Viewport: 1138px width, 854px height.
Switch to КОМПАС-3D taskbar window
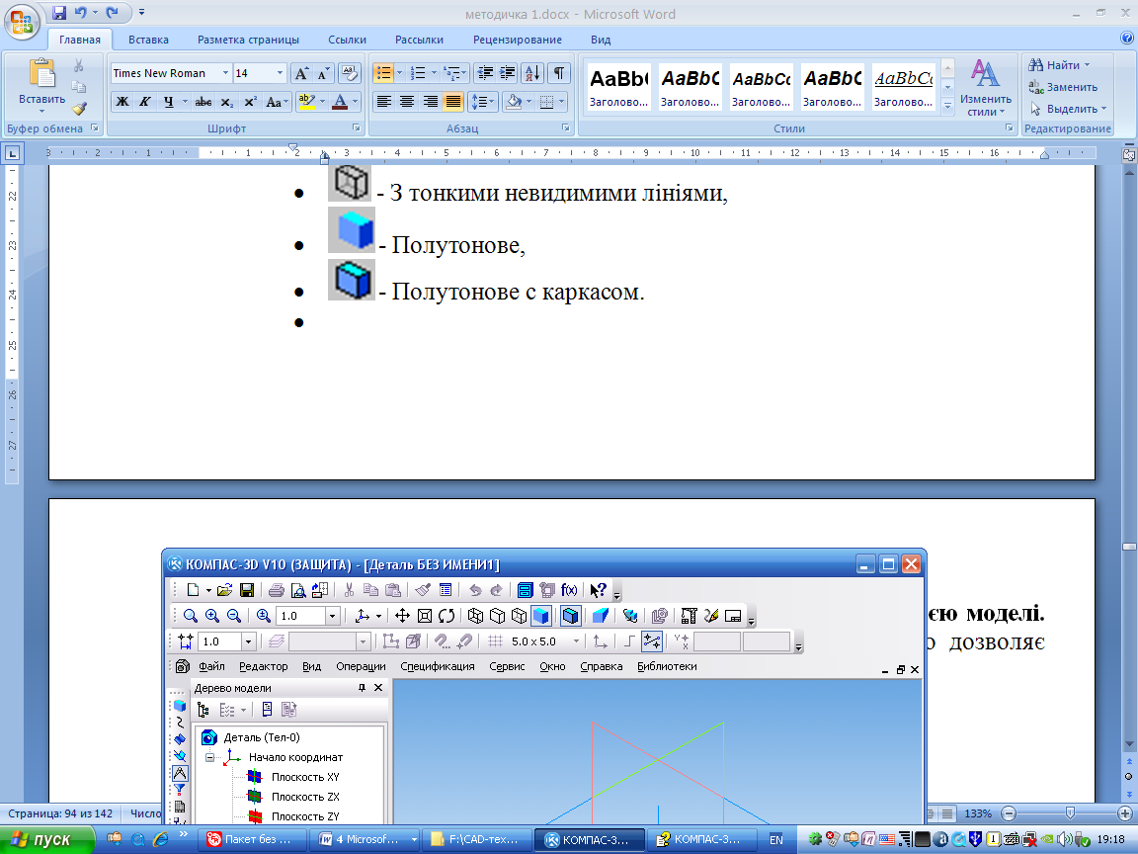[x=590, y=839]
